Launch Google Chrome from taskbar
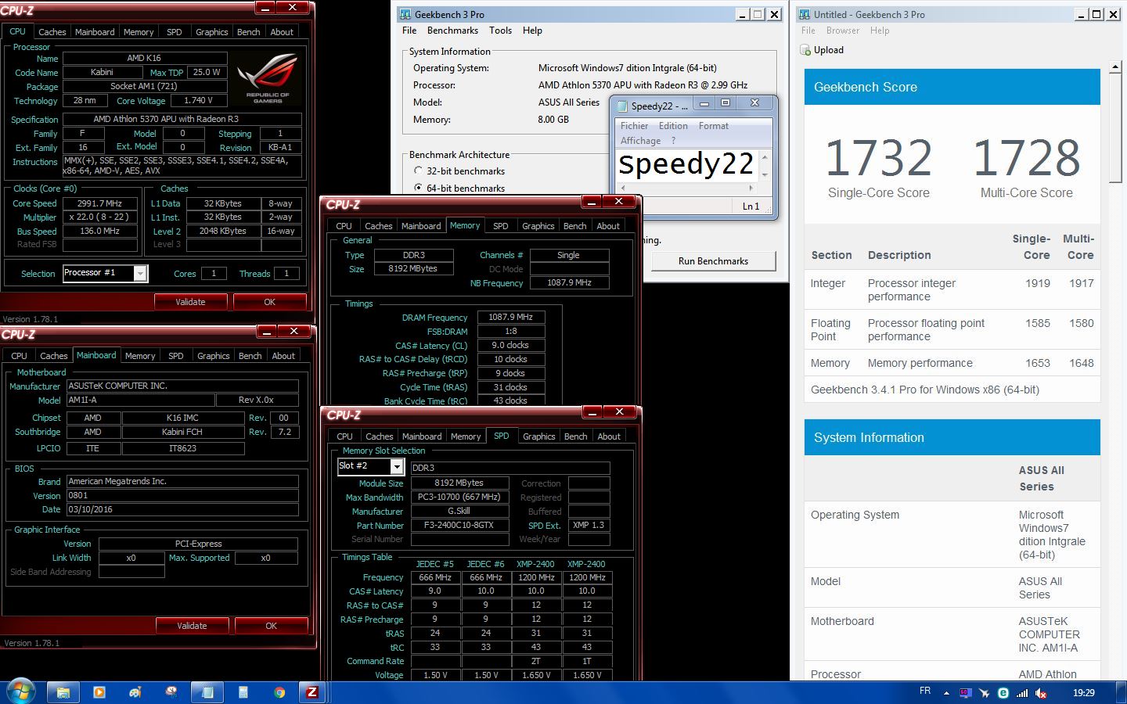 pos(279,692)
